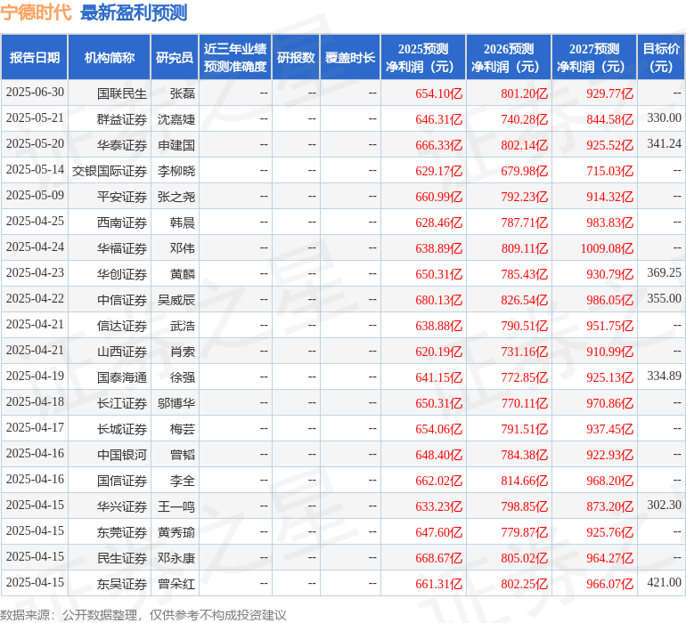The height and width of the screenshot is (623, 686).
Task: Click target price 302.30
Action: (x=664, y=505)
